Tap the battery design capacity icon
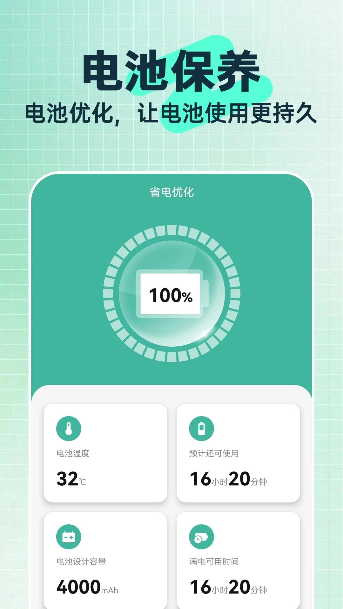The height and width of the screenshot is (609, 343). click(x=69, y=537)
